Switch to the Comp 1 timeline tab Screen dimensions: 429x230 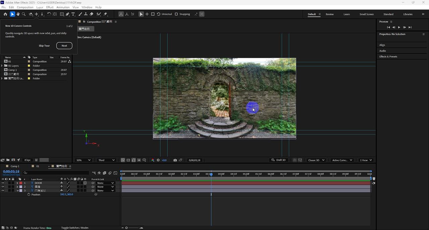click(x=15, y=166)
